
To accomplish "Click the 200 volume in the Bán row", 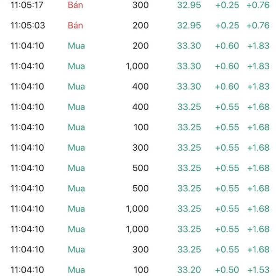I will (x=140, y=26).
